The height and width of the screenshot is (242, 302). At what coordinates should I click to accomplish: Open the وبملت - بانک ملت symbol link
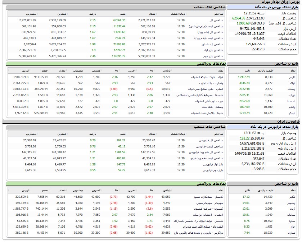coord(212,107)
